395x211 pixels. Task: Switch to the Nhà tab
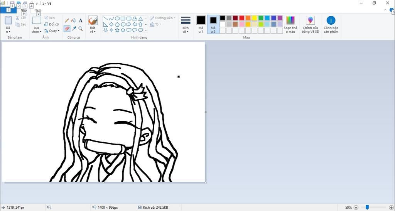tap(24, 10)
